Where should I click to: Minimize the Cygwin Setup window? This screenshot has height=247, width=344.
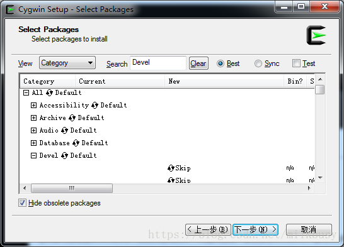click(x=284, y=7)
